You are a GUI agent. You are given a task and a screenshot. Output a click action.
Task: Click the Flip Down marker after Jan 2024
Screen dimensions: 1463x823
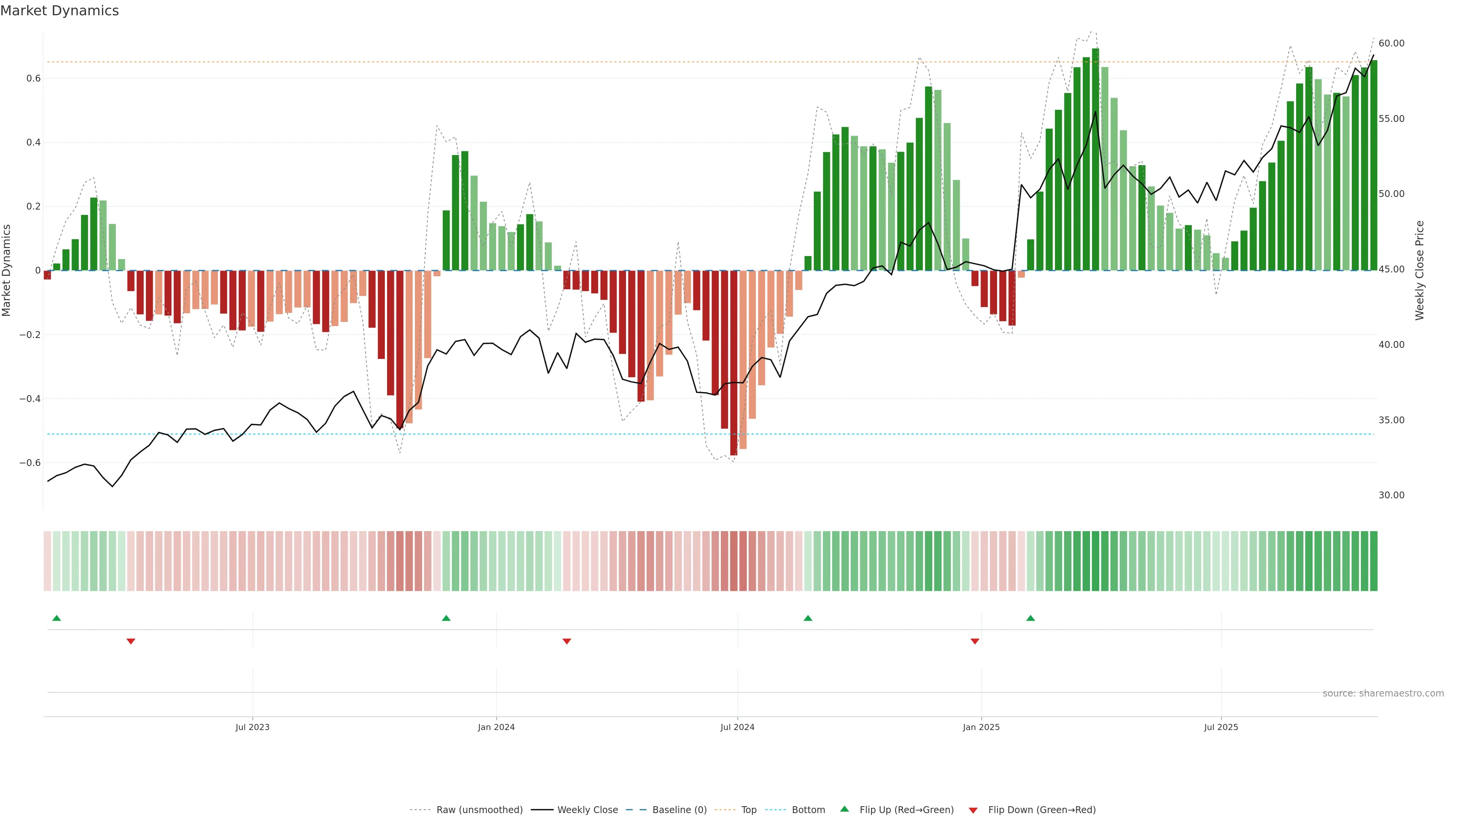click(566, 641)
